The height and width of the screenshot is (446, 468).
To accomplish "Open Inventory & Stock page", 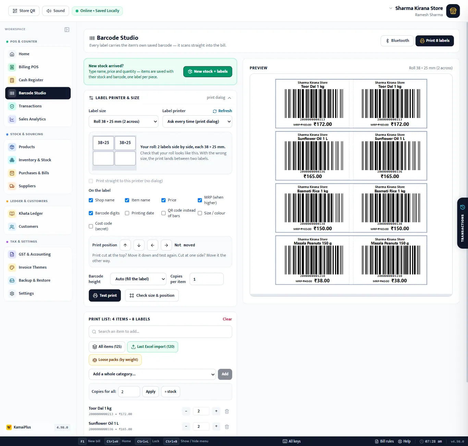I will point(38,160).
